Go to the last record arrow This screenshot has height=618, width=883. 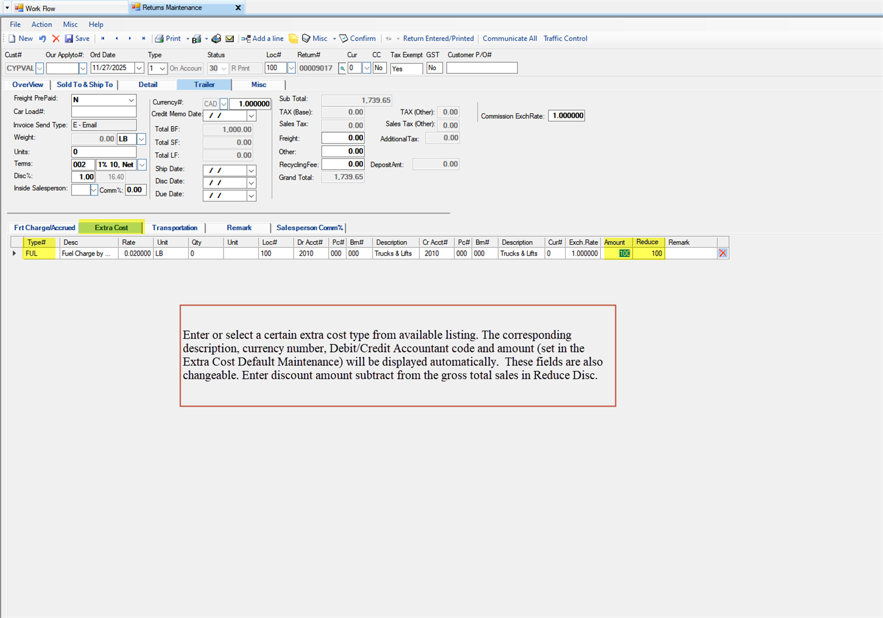pyautogui.click(x=144, y=38)
